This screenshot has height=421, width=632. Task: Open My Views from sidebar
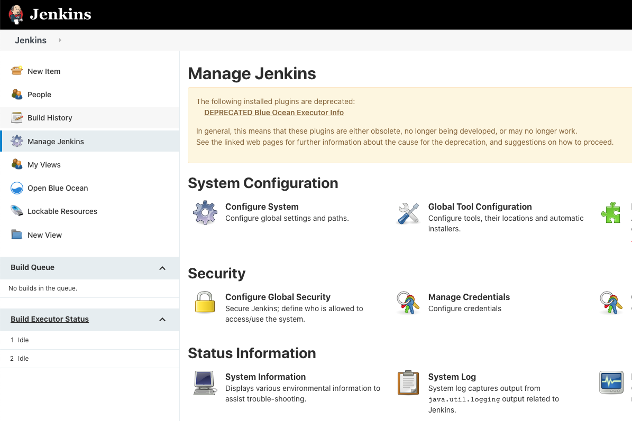click(44, 165)
